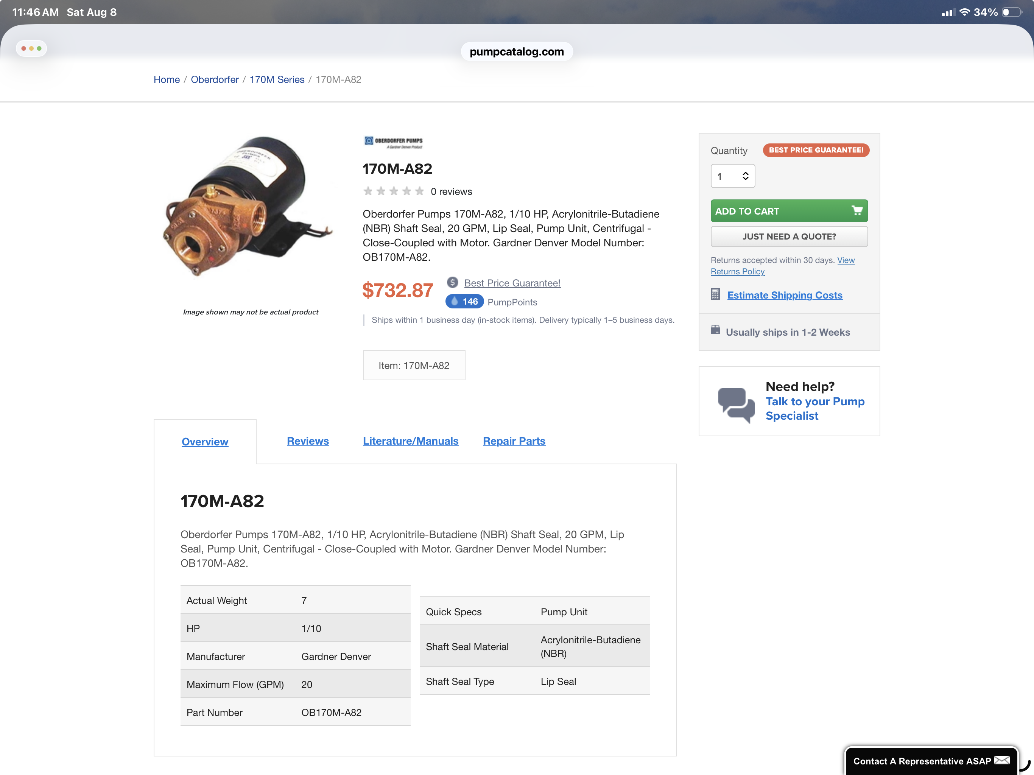Click the envelope icon on Contact Representative
The width and height of the screenshot is (1034, 775).
tap(1002, 761)
